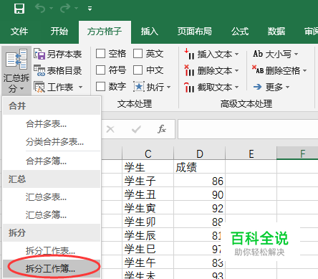Click the 另存本表 icon

coord(39,54)
